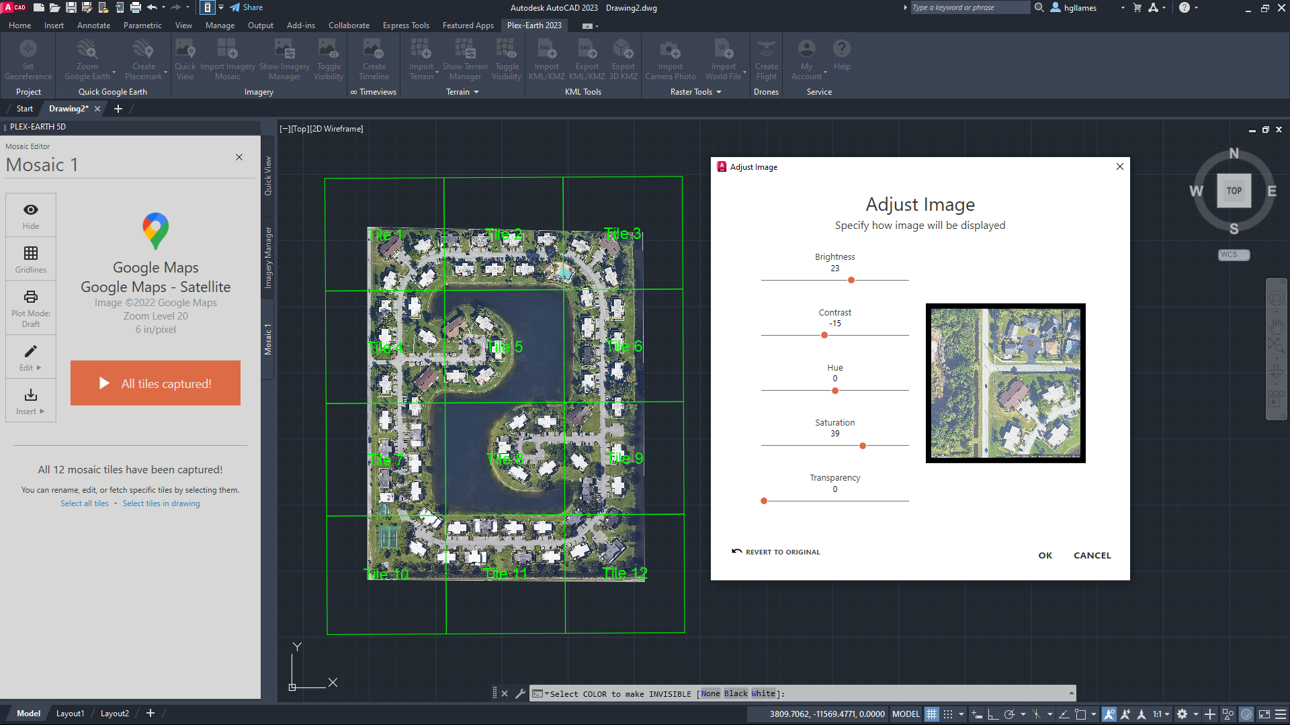Click the Transparency slider handle
1290x725 pixels.
click(x=764, y=501)
